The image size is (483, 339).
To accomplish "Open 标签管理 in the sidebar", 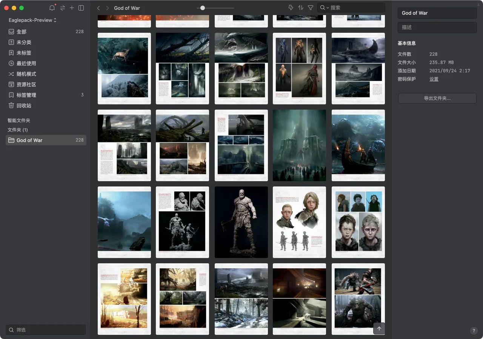I will [x=46, y=95].
